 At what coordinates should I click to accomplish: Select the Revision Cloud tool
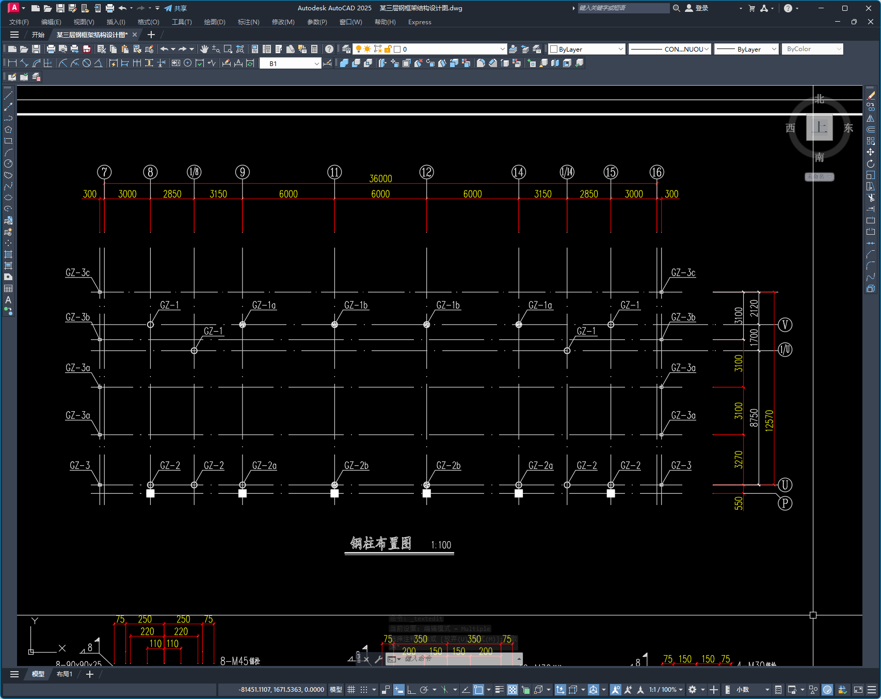click(8, 175)
